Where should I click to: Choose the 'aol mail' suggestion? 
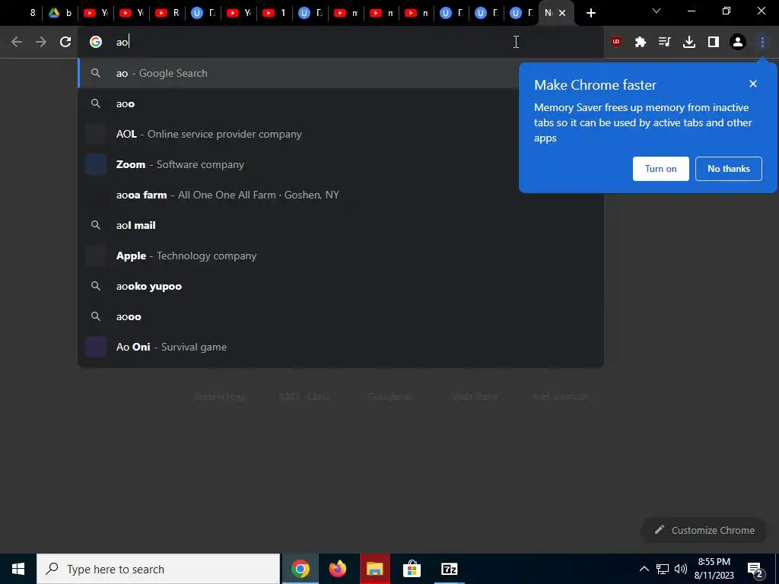341,225
